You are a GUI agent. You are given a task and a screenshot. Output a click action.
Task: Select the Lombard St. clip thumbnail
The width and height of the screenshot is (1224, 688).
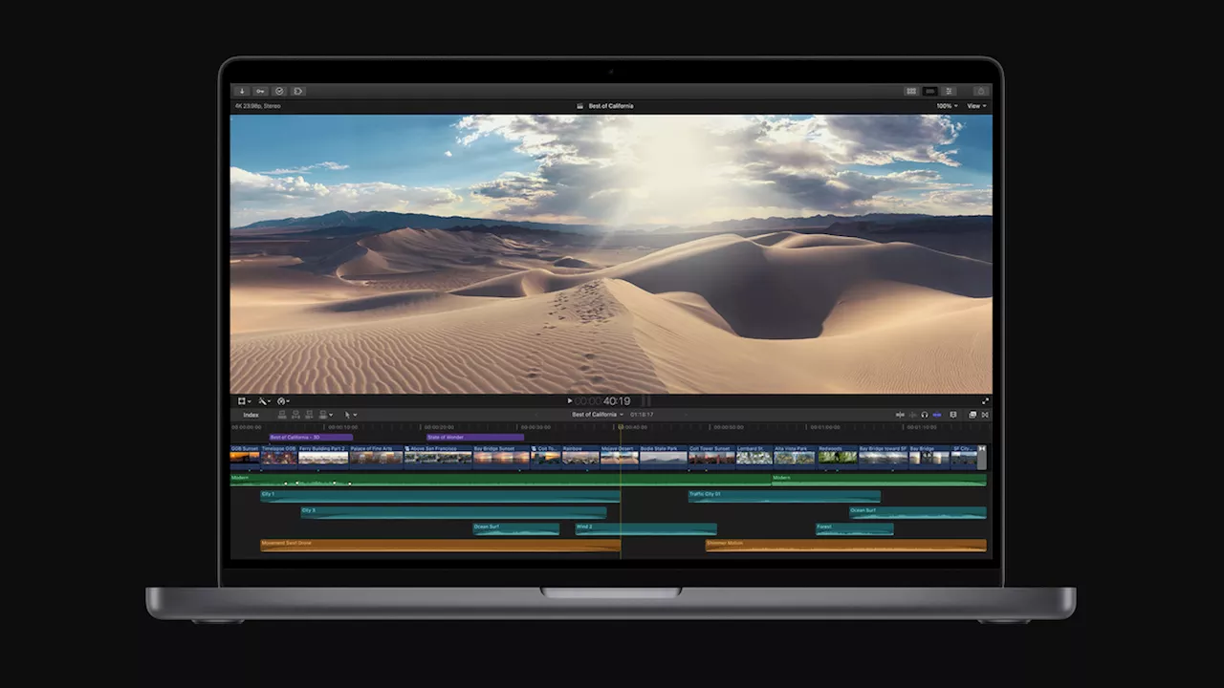pos(754,458)
